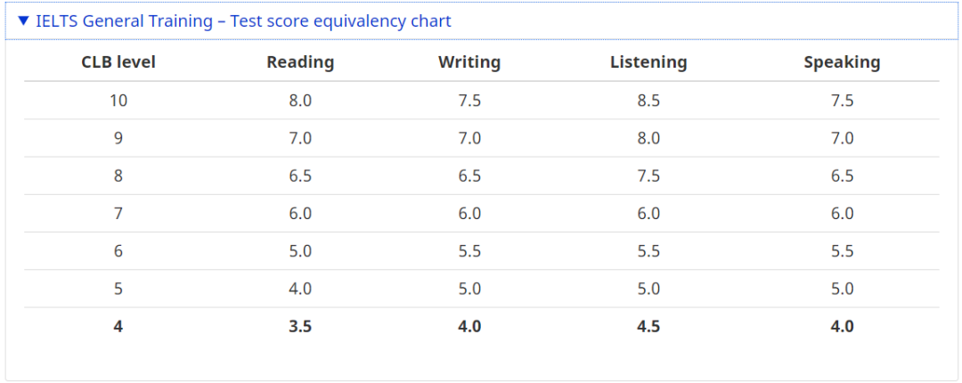Click Listening score 7.5 in CLB 8 row
The image size is (962, 383).
click(648, 176)
